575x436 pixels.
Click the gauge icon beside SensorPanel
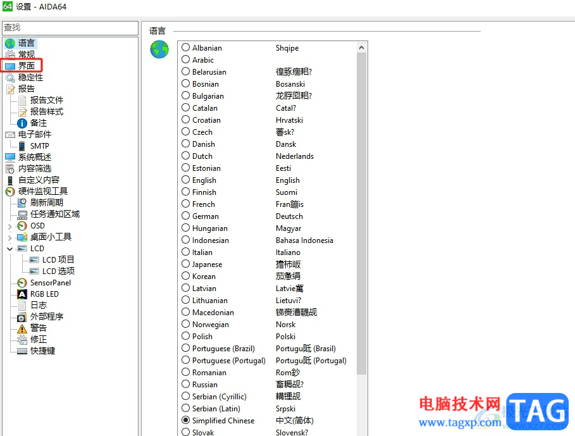point(22,283)
